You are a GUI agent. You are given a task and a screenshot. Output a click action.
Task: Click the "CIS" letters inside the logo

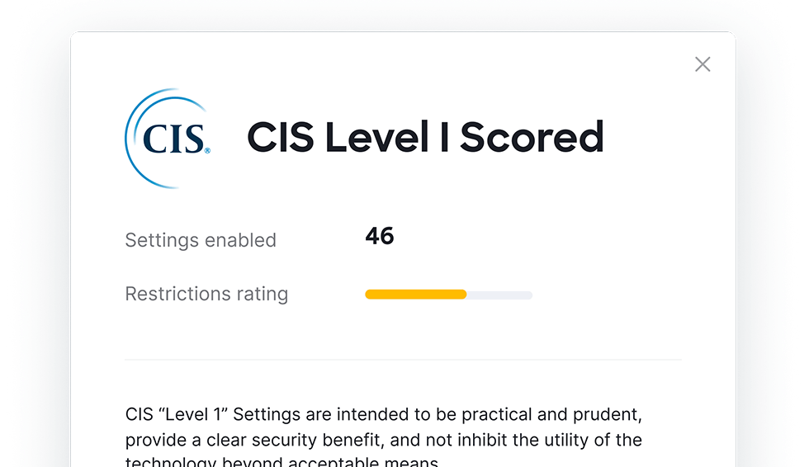(173, 139)
